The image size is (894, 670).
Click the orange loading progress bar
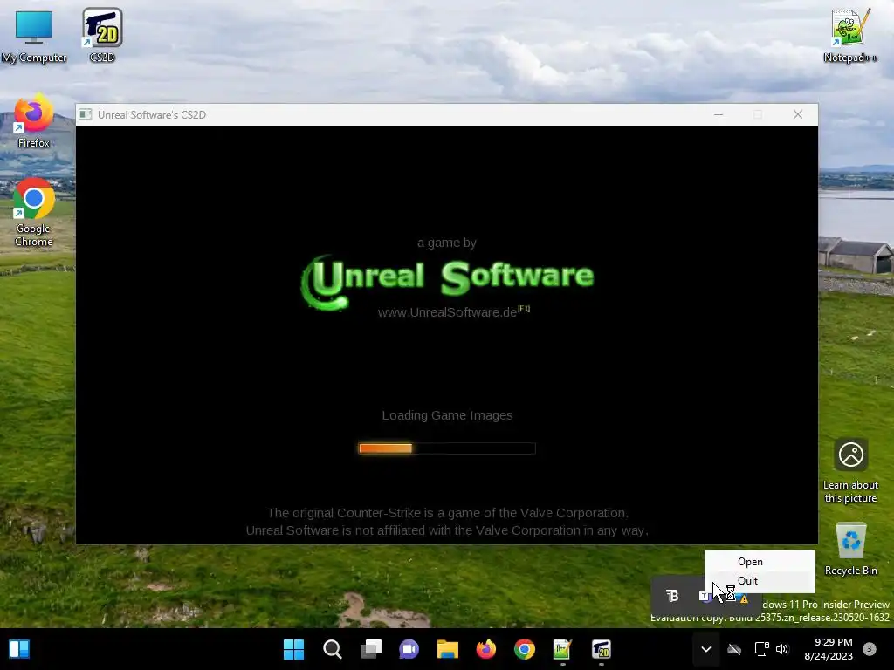point(447,448)
